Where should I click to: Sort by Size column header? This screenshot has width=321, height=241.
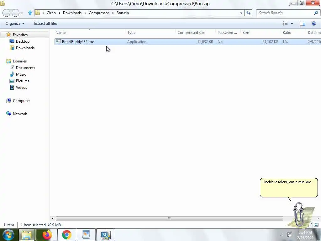click(x=260, y=33)
